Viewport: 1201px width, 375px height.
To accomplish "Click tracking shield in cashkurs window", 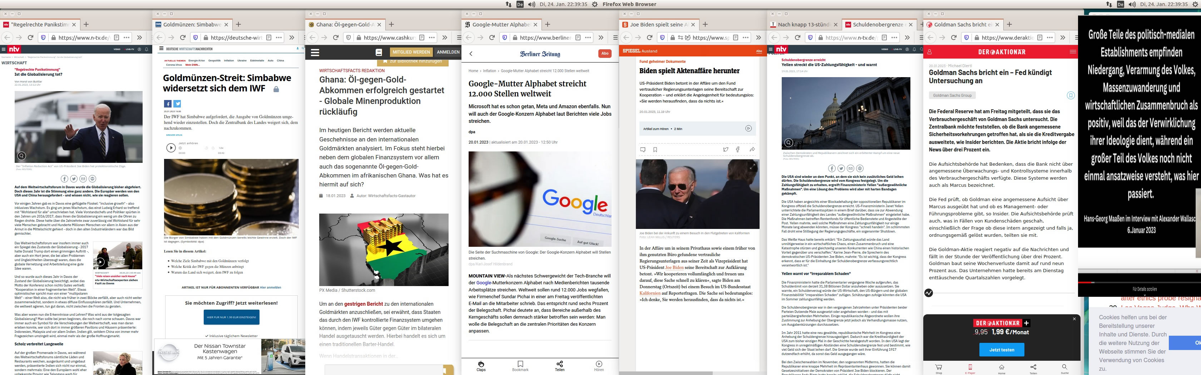I will [348, 38].
